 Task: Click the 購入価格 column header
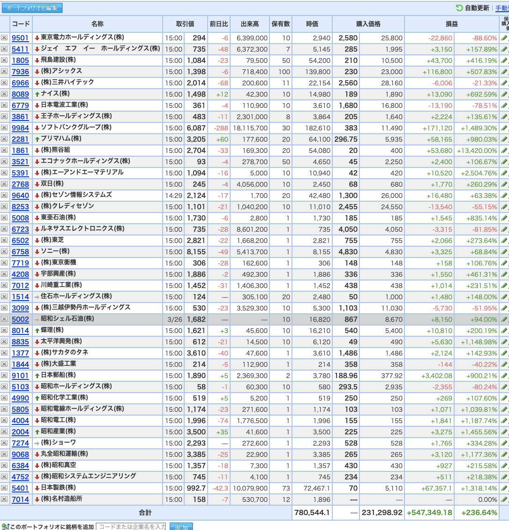(x=368, y=23)
